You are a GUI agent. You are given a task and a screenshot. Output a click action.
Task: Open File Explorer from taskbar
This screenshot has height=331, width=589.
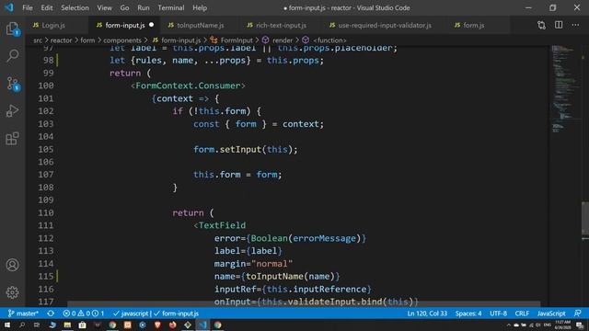[x=67, y=325]
